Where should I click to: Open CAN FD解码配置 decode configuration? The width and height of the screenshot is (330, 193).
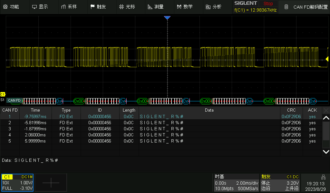pos(306,7)
